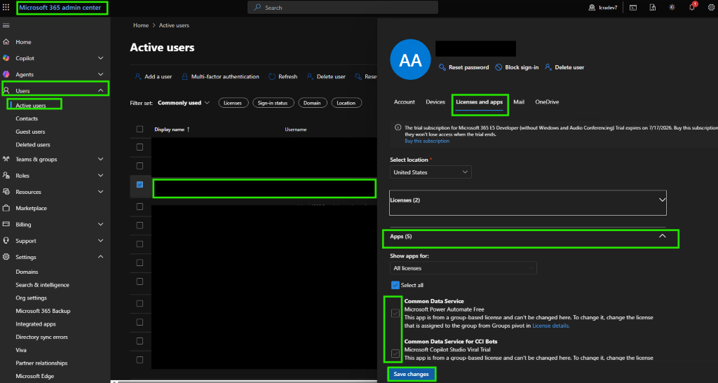This screenshot has height=383, width=718.
Task: Toggle the Display name header checkbox
Action: click(140, 130)
